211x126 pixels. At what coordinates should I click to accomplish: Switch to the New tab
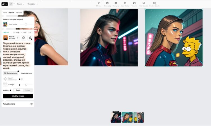5,12
